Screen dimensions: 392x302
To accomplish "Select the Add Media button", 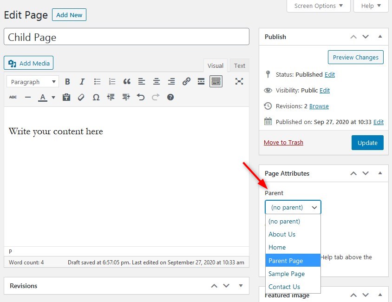I will coord(28,63).
